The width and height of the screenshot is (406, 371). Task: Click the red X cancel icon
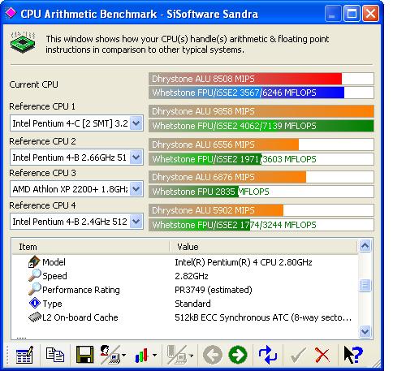coord(322,355)
